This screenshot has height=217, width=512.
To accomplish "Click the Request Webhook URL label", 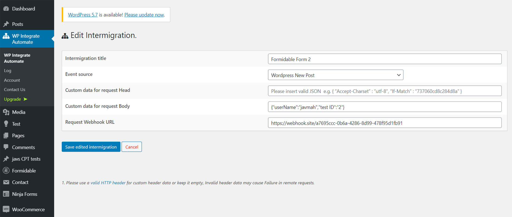I will [90, 122].
